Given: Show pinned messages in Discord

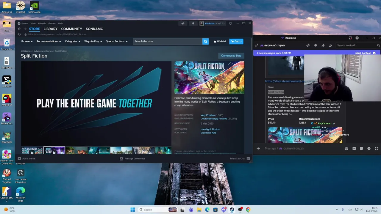Looking at the screenshot, I should (x=323, y=45).
